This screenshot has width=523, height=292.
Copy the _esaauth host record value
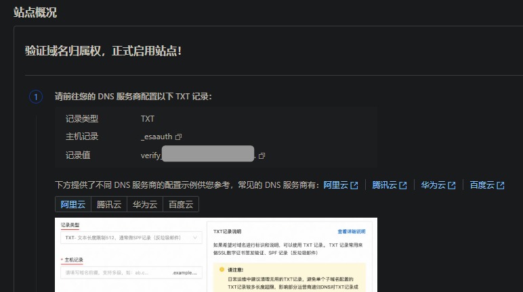point(178,137)
